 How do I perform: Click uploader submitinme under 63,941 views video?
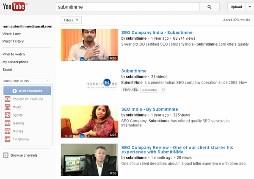[136, 38]
